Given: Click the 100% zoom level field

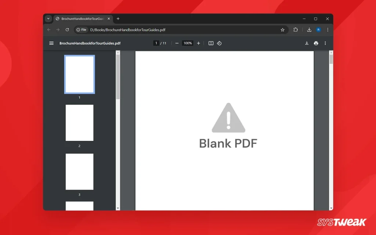Looking at the screenshot, I should 188,43.
